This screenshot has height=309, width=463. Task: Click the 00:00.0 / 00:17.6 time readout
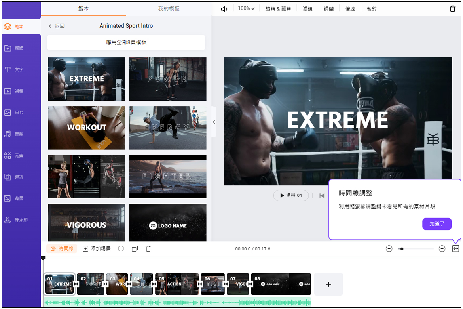pos(253,249)
